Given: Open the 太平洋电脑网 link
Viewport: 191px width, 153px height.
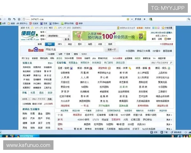Looking at the screenshot, I should tap(104, 82).
